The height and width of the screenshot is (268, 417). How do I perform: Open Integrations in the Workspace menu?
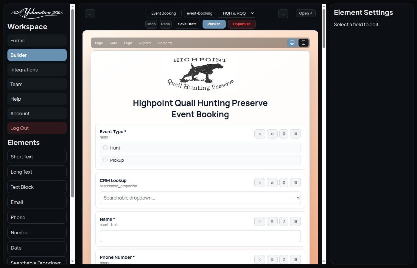pyautogui.click(x=37, y=70)
